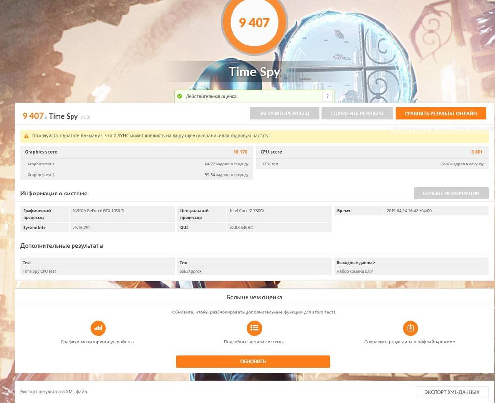Click Сохранить результаты в оффлайн-режиме label
This screenshot has width=495, height=403.
coord(410,342)
